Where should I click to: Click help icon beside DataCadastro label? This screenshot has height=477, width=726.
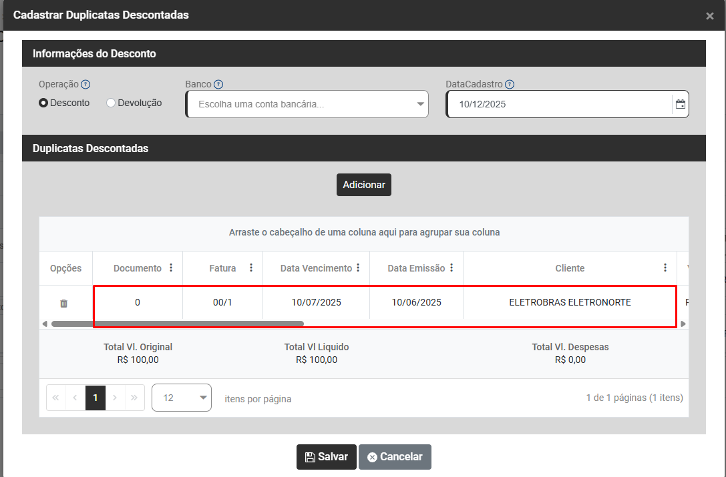[x=510, y=85]
